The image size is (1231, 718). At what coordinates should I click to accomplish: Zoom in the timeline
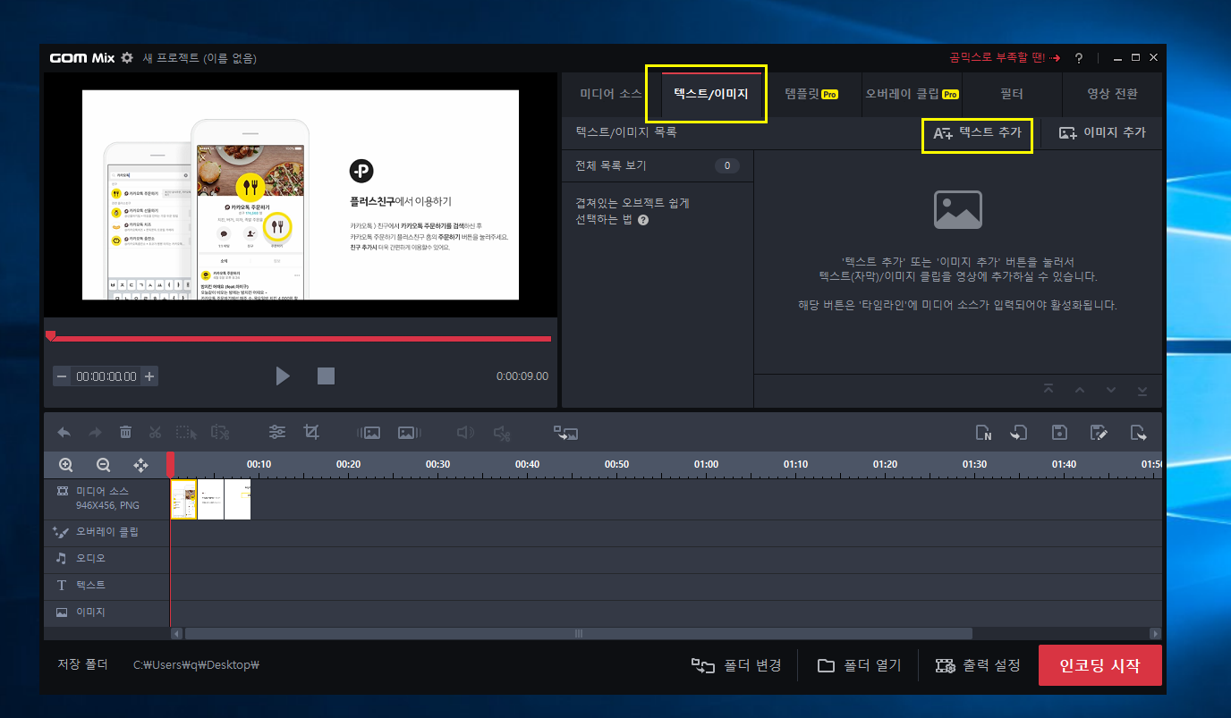[x=65, y=465]
